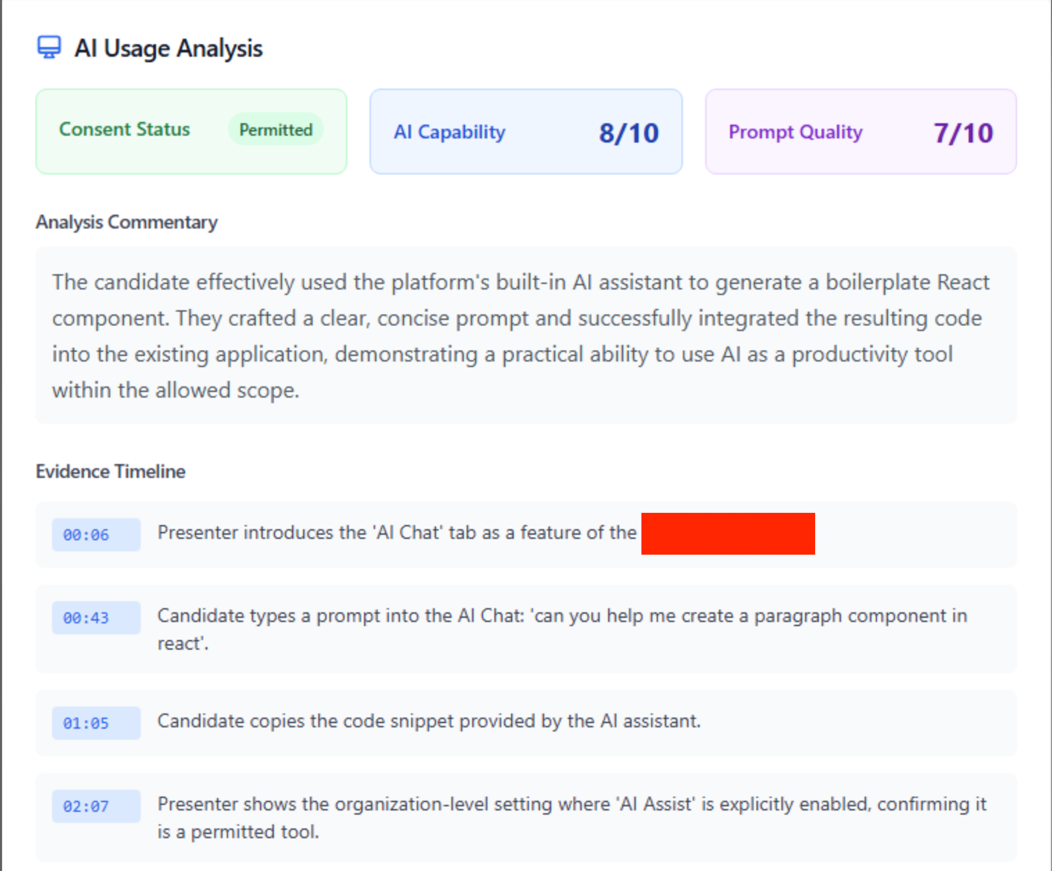Click the AI Usage Analysis heading
This screenshot has width=1052, height=871.
pos(168,48)
